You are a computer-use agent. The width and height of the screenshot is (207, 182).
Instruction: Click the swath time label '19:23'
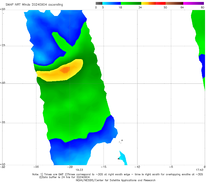(79, 170)
